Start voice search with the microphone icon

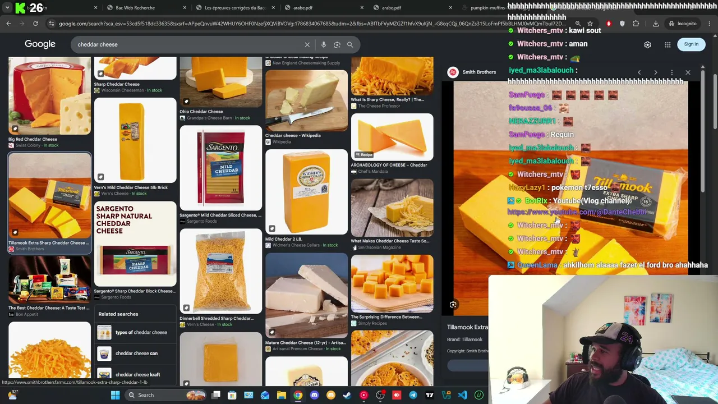[x=324, y=44]
